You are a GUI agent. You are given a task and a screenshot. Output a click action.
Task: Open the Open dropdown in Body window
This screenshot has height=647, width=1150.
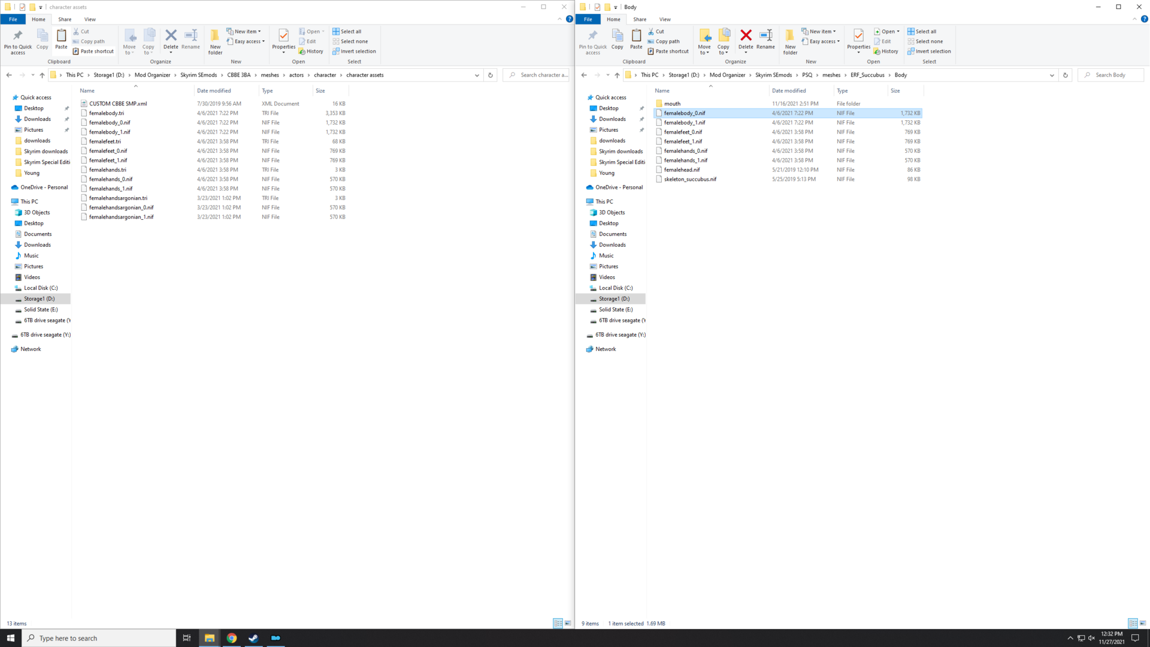pyautogui.click(x=886, y=31)
